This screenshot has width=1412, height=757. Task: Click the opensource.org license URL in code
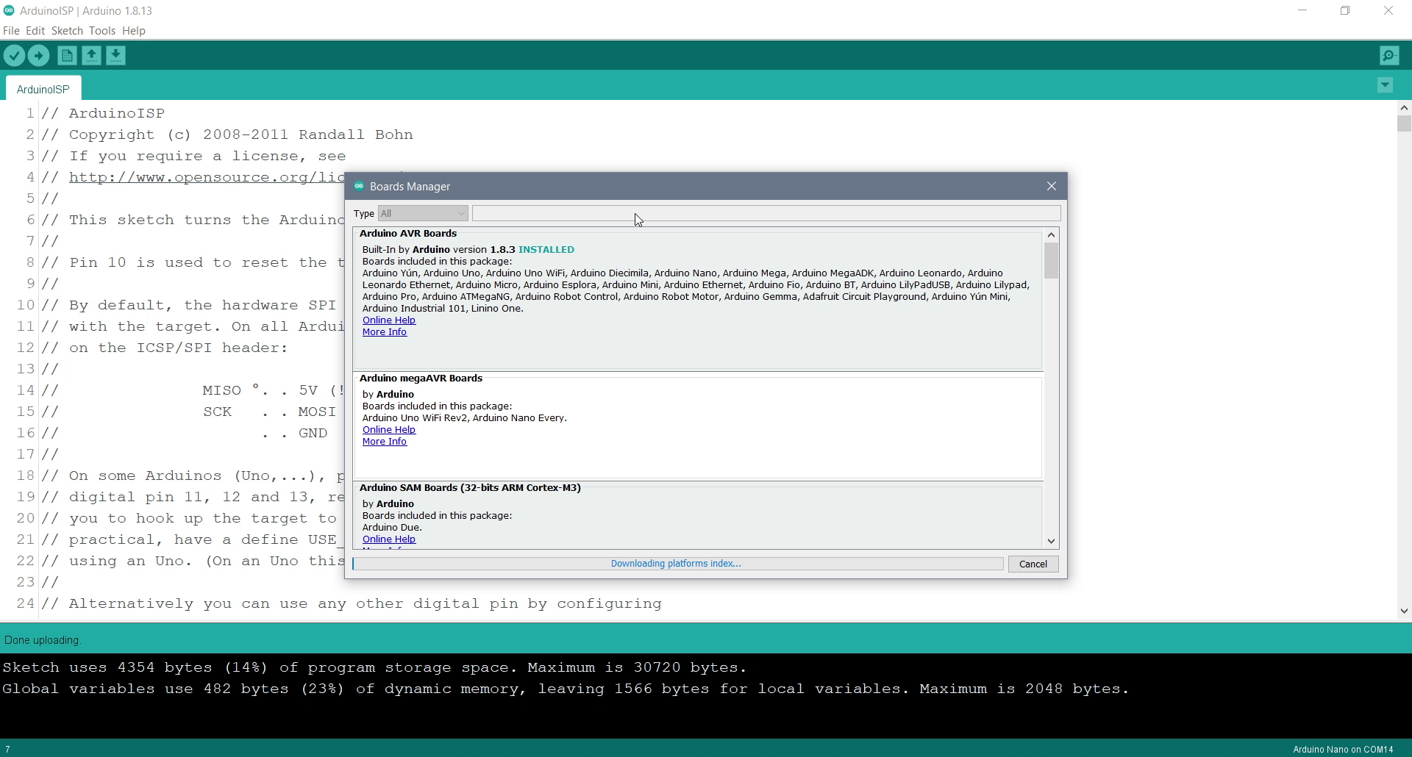click(207, 177)
